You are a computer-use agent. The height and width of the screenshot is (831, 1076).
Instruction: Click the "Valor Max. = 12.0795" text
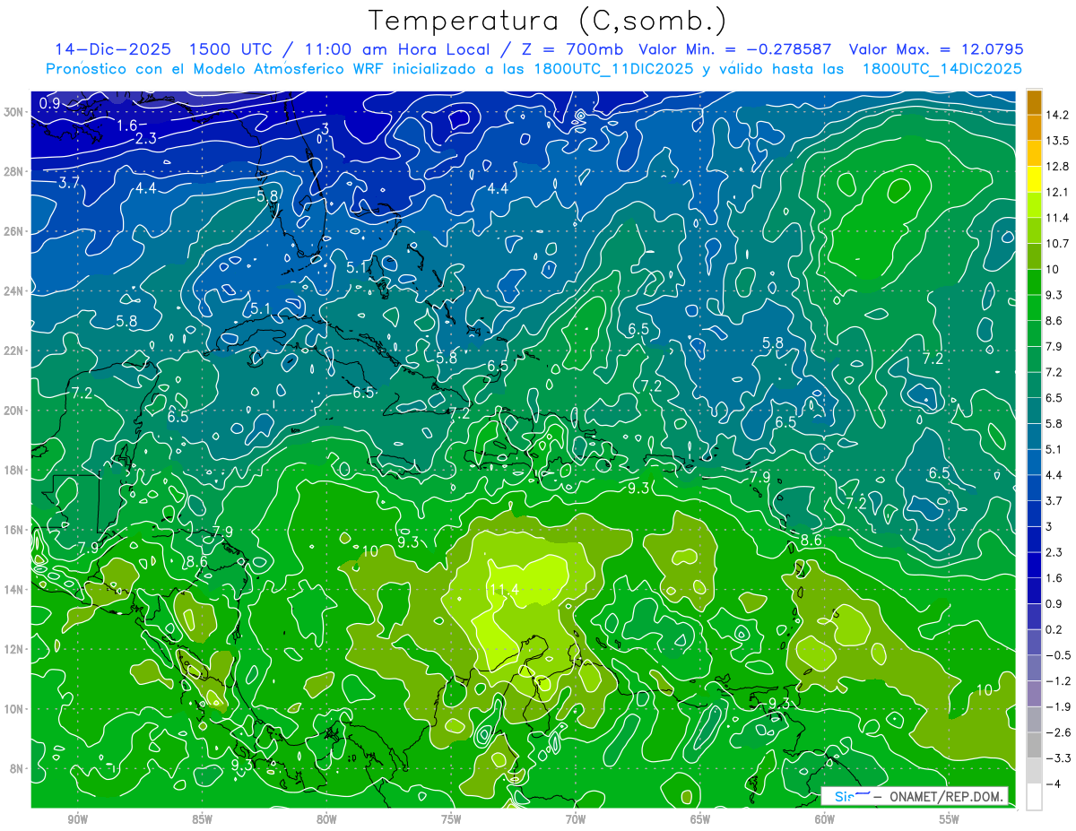tap(935, 49)
